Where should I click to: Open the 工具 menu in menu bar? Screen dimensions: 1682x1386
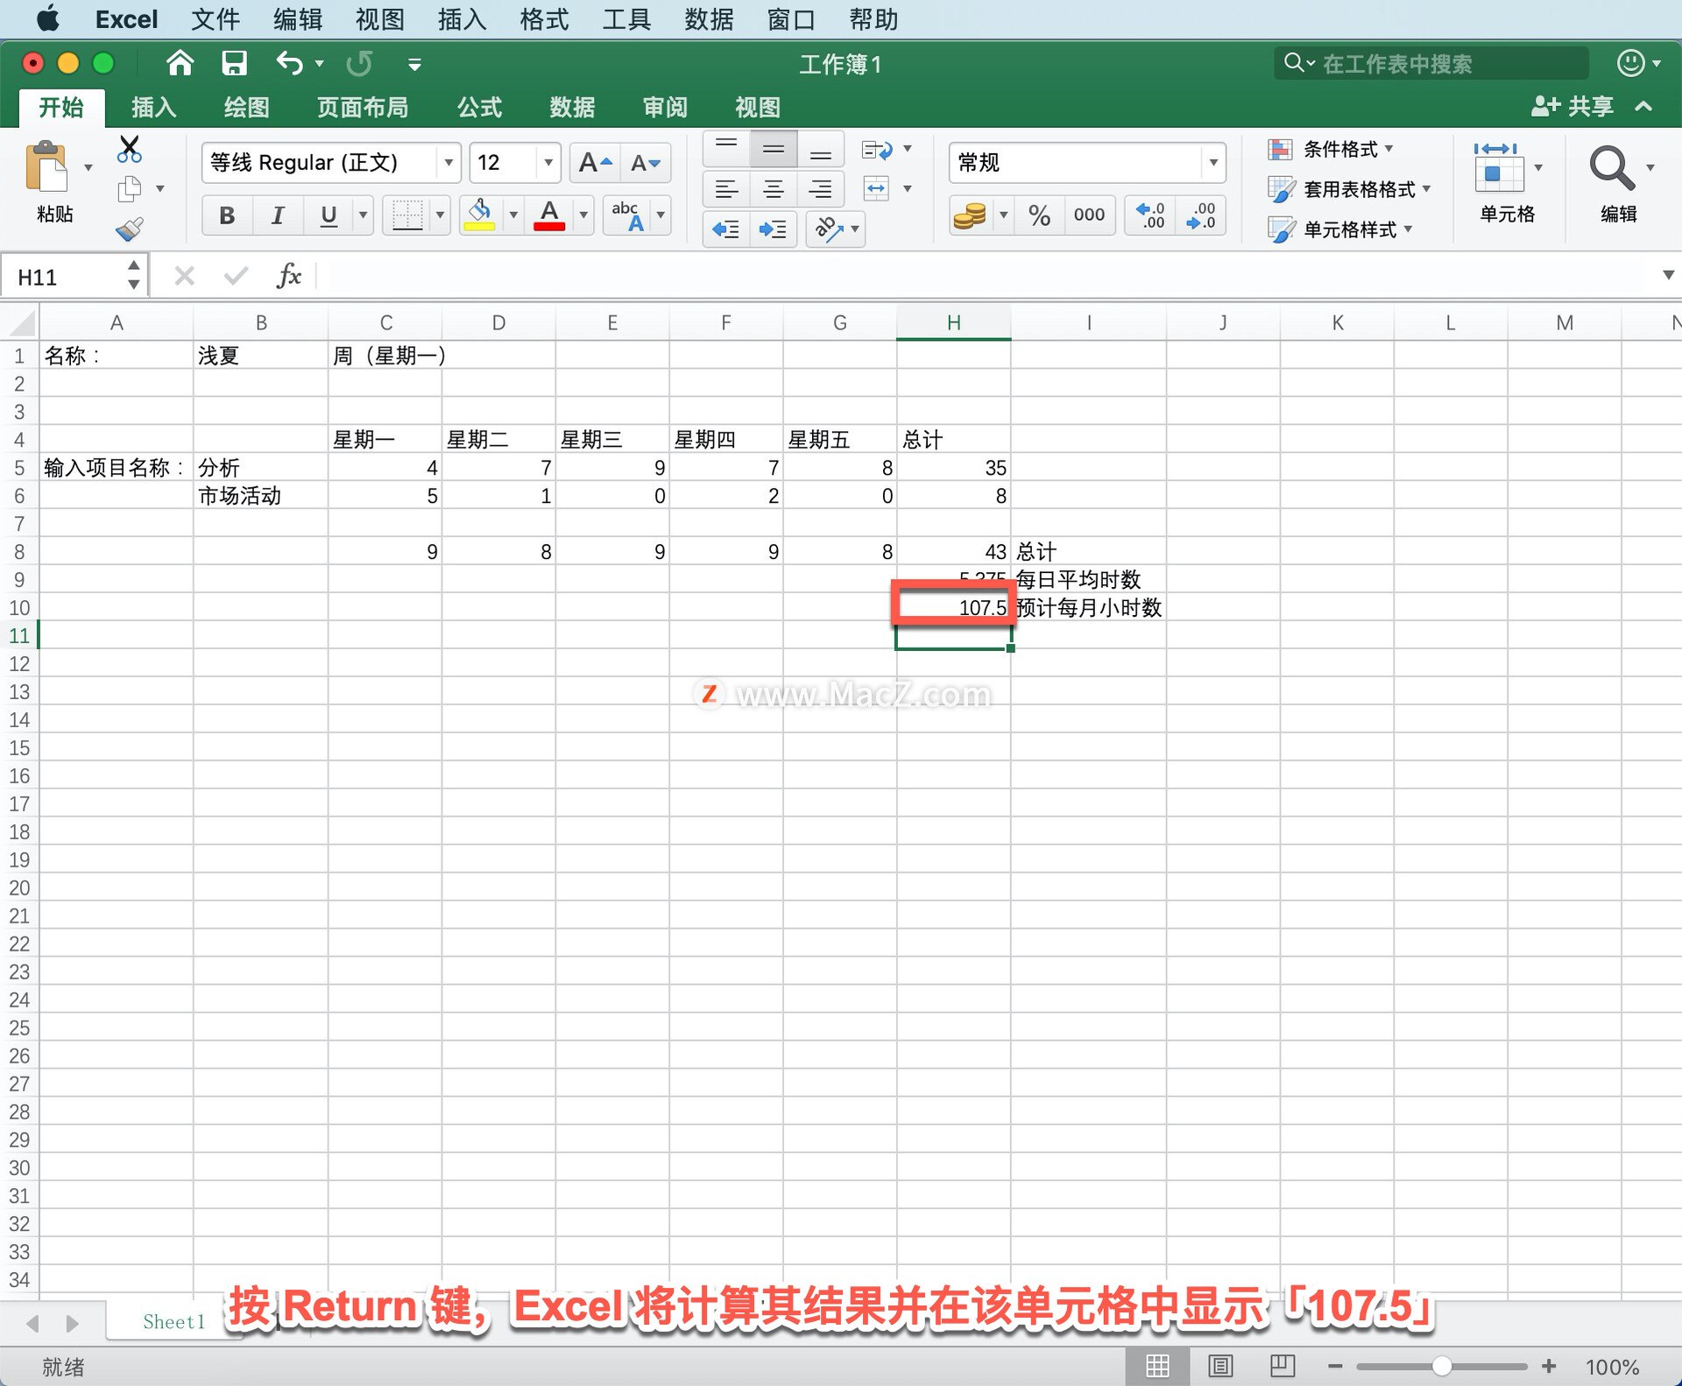626,19
